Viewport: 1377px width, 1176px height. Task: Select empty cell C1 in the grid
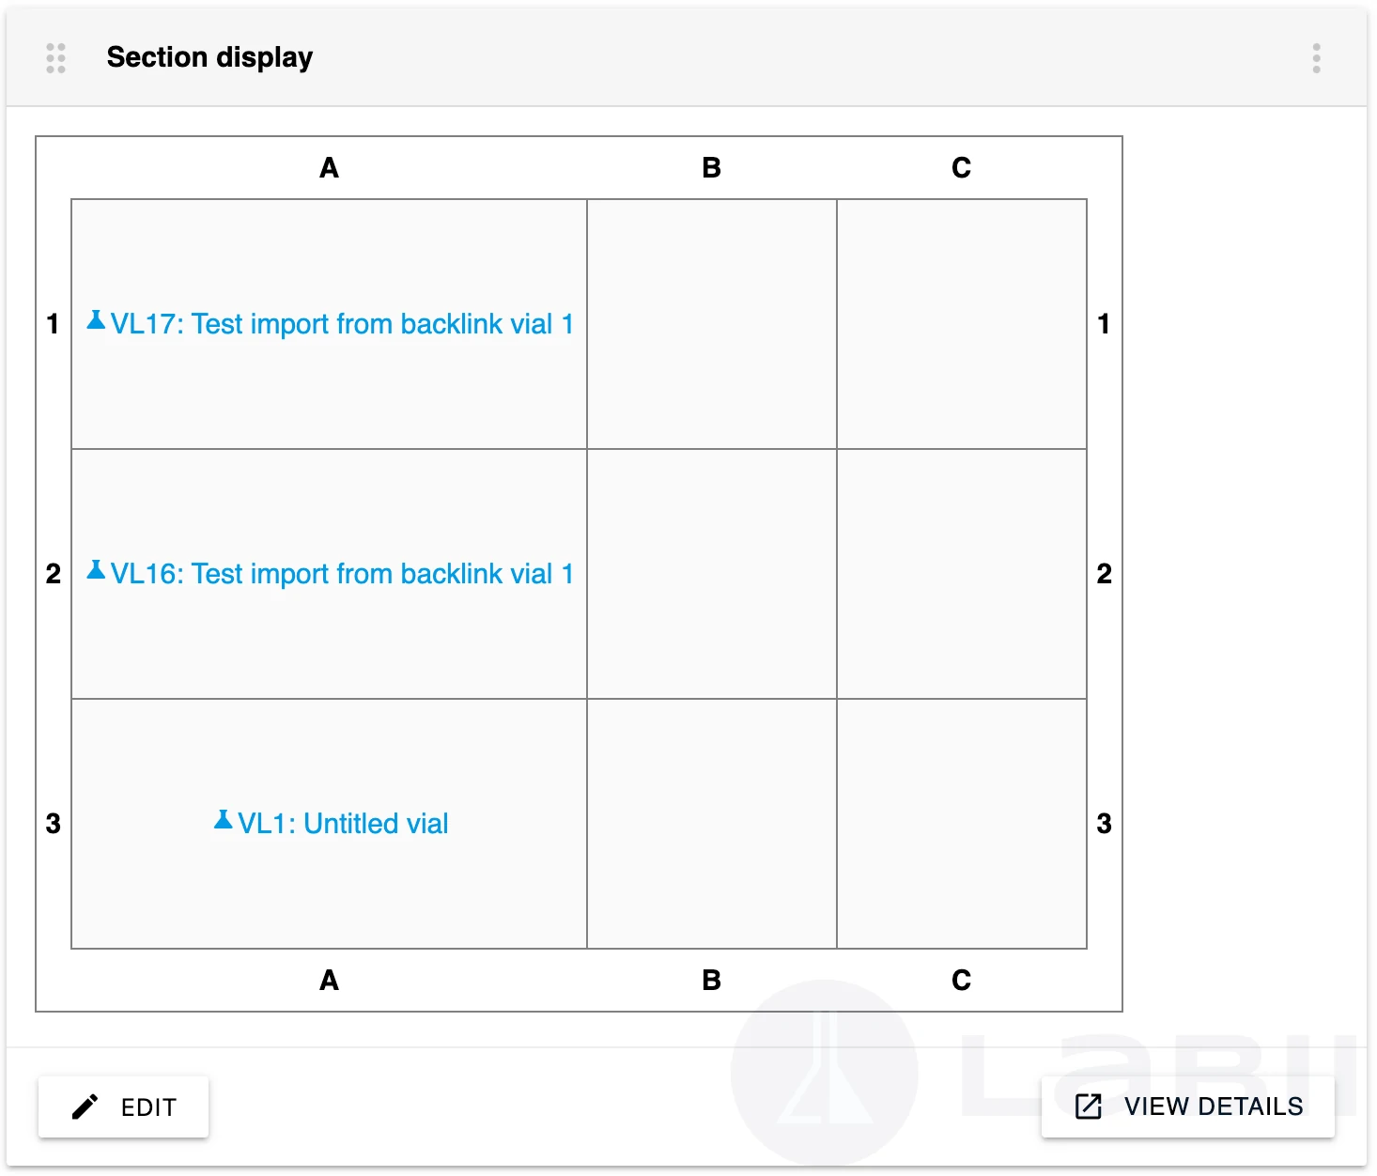click(962, 324)
